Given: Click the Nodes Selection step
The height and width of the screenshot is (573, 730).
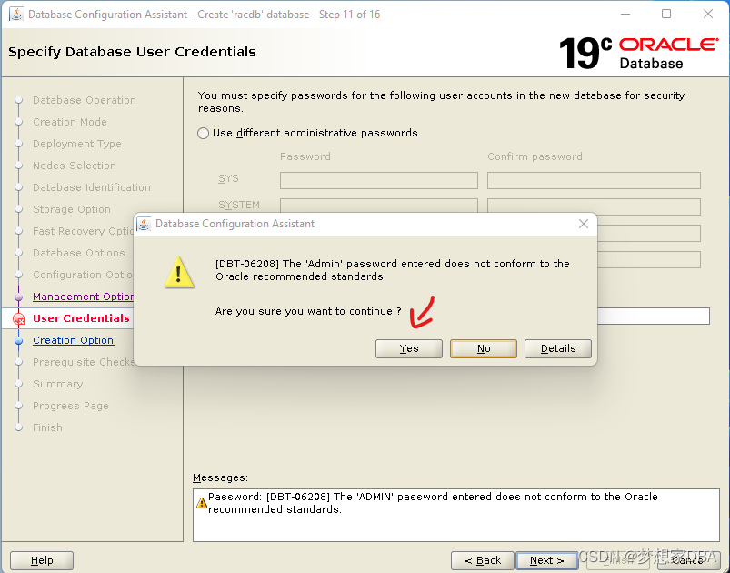Looking at the screenshot, I should (75, 166).
